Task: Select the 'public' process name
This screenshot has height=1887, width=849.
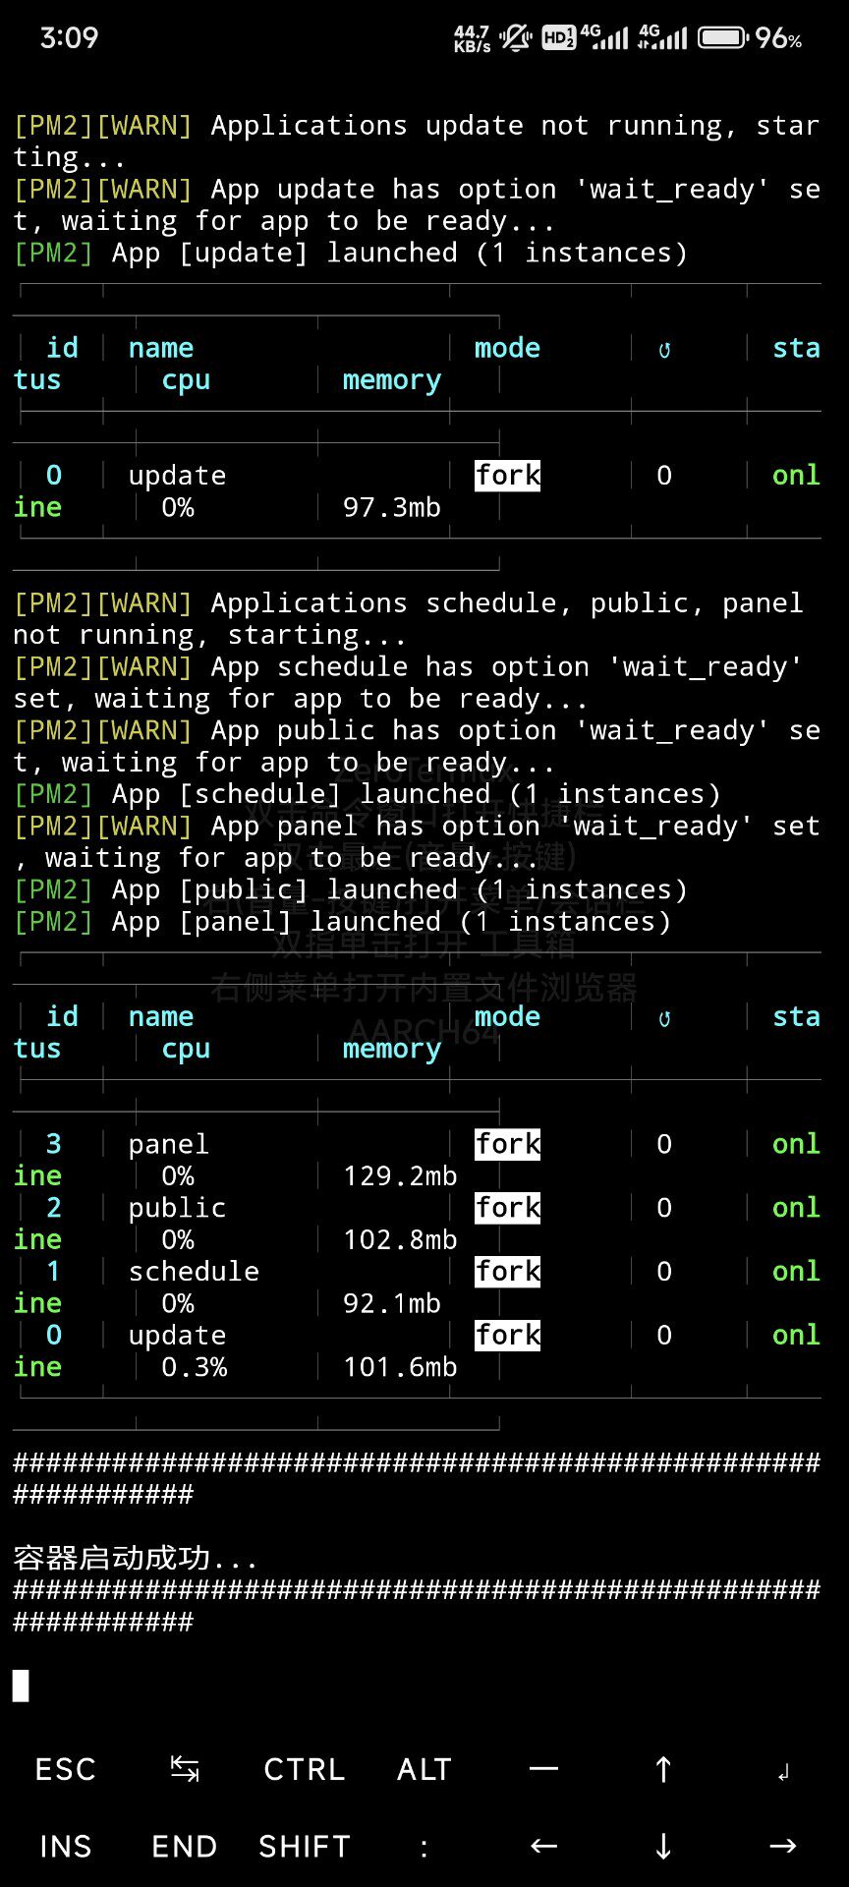Action: pos(177,1208)
